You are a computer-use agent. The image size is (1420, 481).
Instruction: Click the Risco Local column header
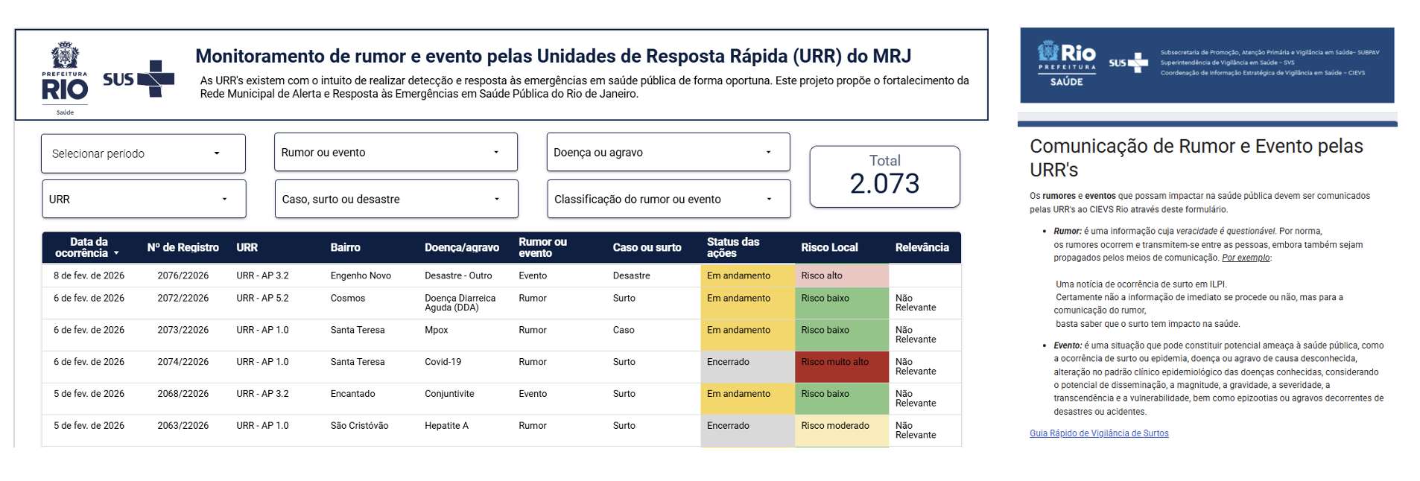pyautogui.click(x=829, y=248)
